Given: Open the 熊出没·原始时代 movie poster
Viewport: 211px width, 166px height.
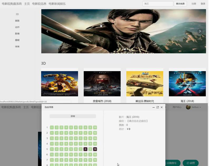Looking at the screenshot, I should coord(145,84).
